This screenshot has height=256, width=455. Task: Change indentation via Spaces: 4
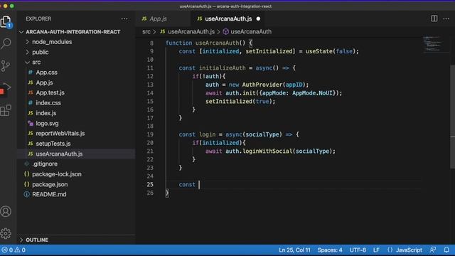tap(330, 250)
